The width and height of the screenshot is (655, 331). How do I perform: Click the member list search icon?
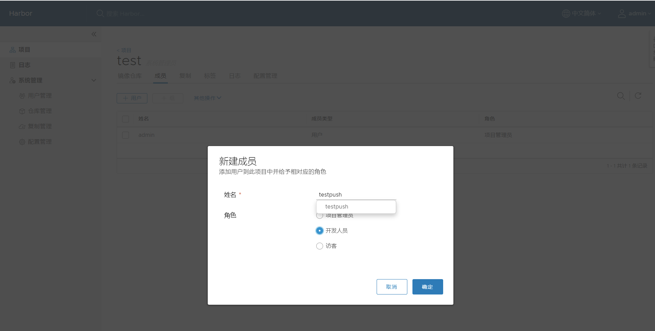pos(621,96)
